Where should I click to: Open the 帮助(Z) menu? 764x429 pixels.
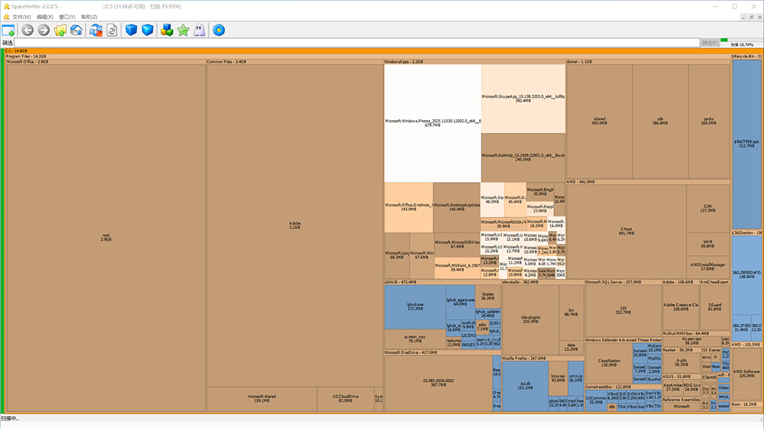coord(90,17)
